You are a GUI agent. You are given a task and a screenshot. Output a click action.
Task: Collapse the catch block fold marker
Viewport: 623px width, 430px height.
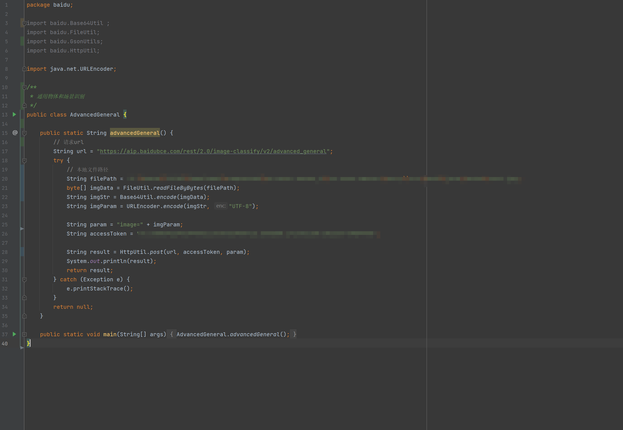24,280
